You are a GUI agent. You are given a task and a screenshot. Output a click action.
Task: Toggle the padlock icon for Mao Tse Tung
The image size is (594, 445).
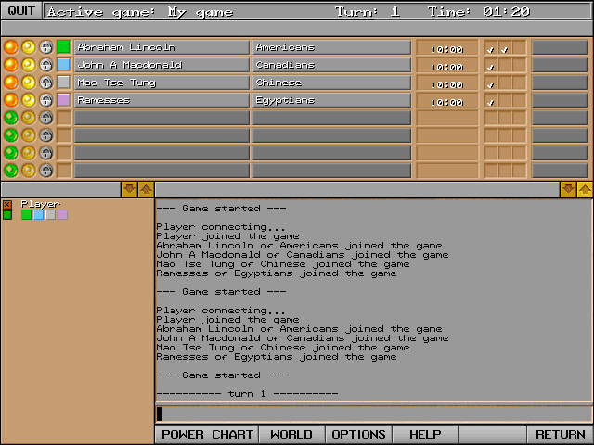46,83
